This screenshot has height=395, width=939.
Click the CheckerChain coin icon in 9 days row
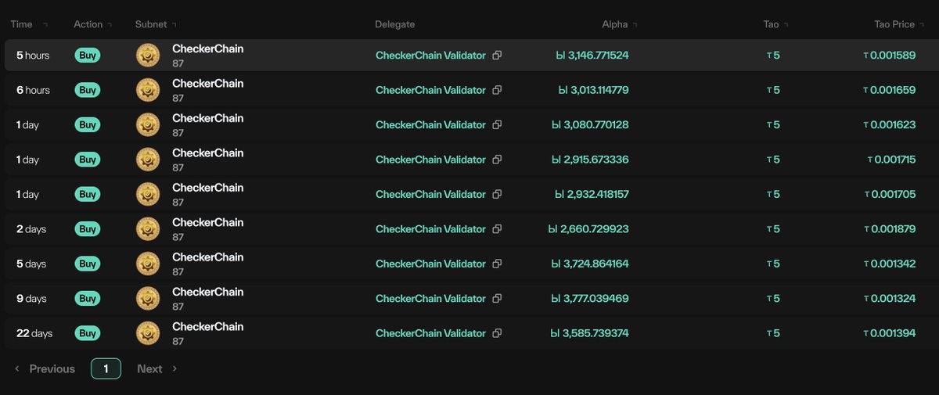click(148, 299)
